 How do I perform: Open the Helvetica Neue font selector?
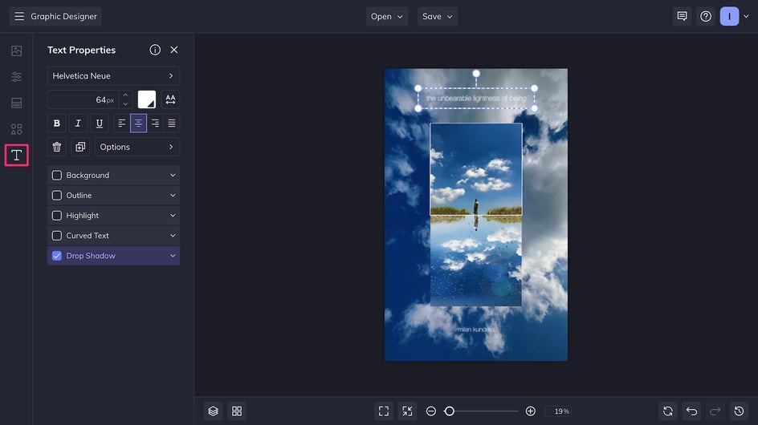[113, 76]
